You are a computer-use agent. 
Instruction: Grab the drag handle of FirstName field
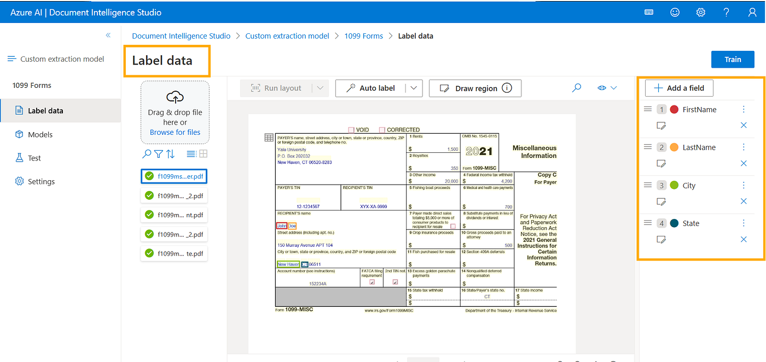648,109
